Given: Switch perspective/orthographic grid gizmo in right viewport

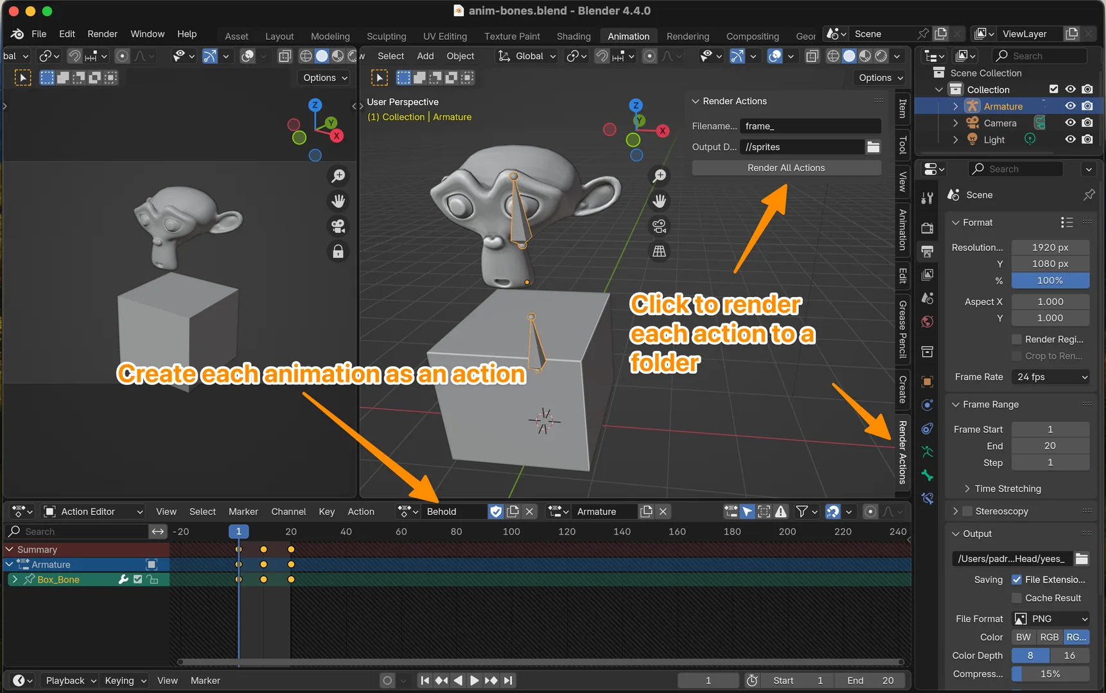Looking at the screenshot, I should point(660,252).
